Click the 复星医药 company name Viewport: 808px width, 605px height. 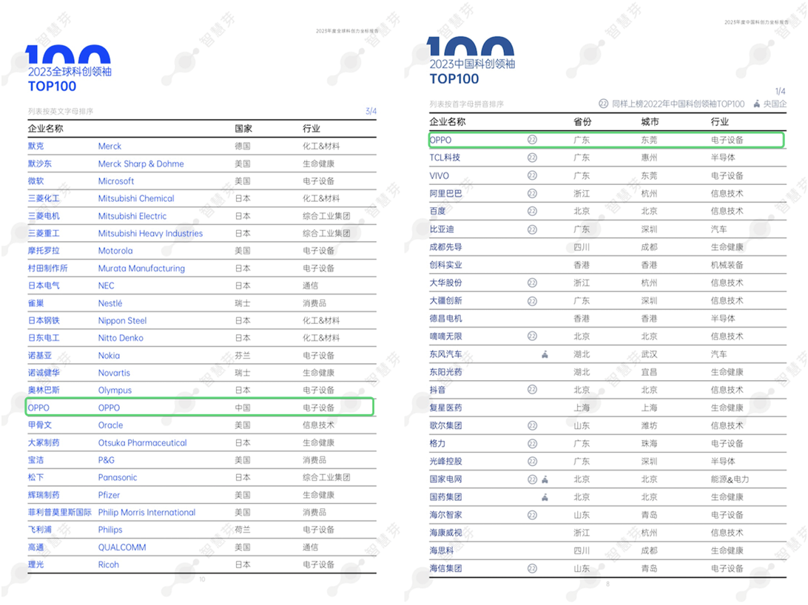coord(445,408)
